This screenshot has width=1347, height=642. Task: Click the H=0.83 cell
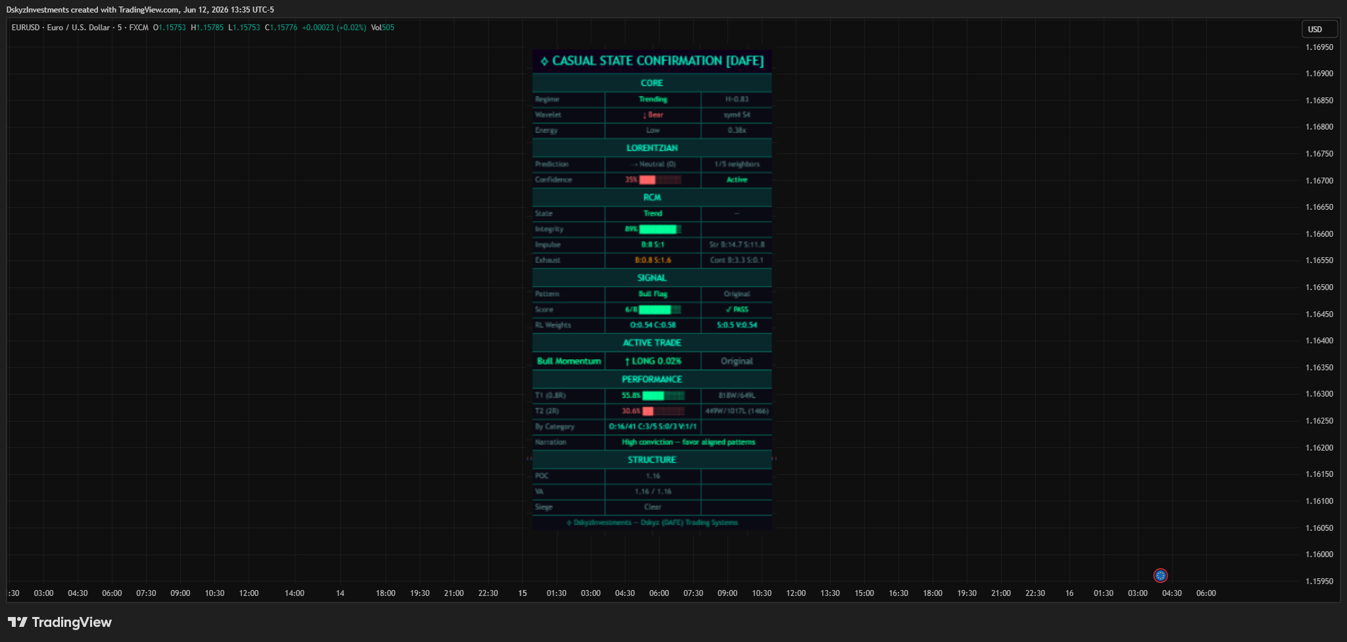coord(737,99)
